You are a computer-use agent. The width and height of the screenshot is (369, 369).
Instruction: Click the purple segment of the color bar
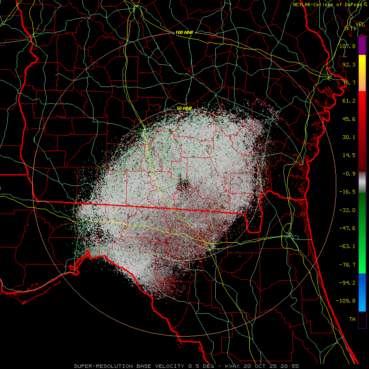tap(362, 46)
